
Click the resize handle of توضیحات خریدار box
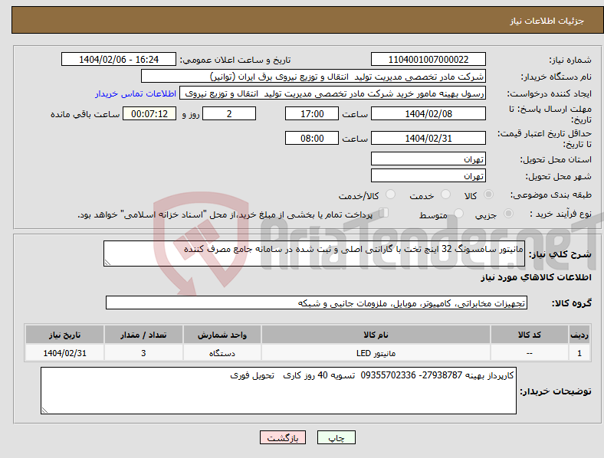44,411
